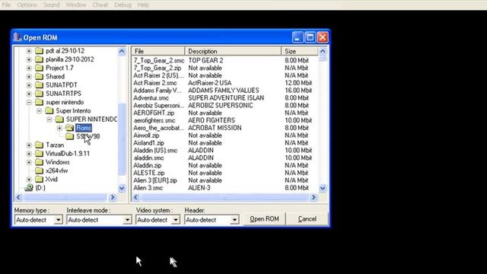Image resolution: width=487 pixels, height=274 pixels.
Task: Click the folder tree scroll-right arrow
Action: 113,197
